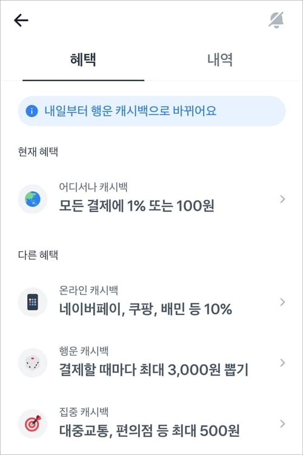This screenshot has height=455, width=303.
Task: Click the phone icon for 온라인 캐시백
Action: point(33,302)
